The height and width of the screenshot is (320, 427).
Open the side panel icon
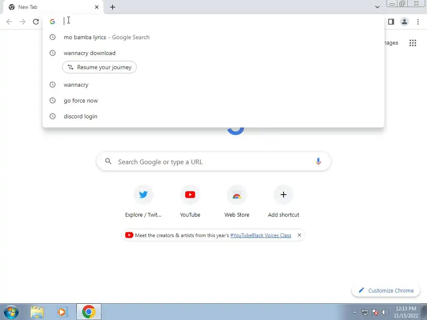tap(391, 22)
